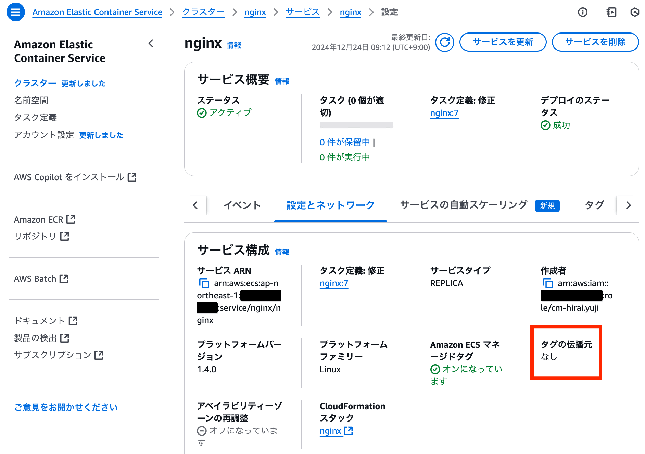This screenshot has height=454, width=645.
Task: Open 情報 link next to nginx title
Action: [x=234, y=45]
